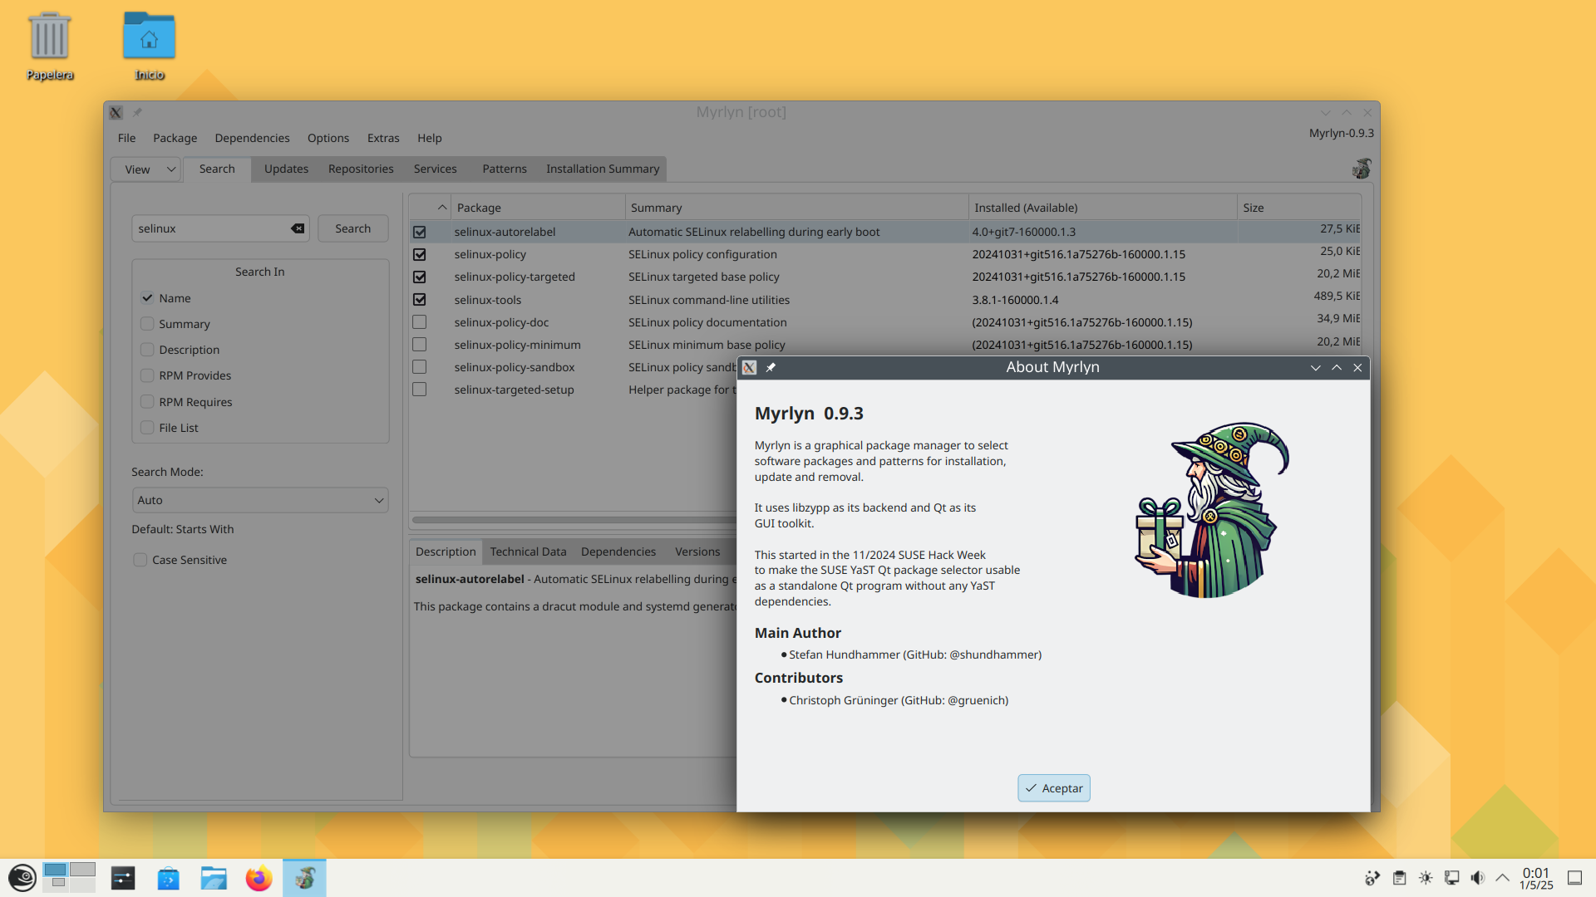
Task: Enable the RPM Requires search option
Action: [147, 402]
